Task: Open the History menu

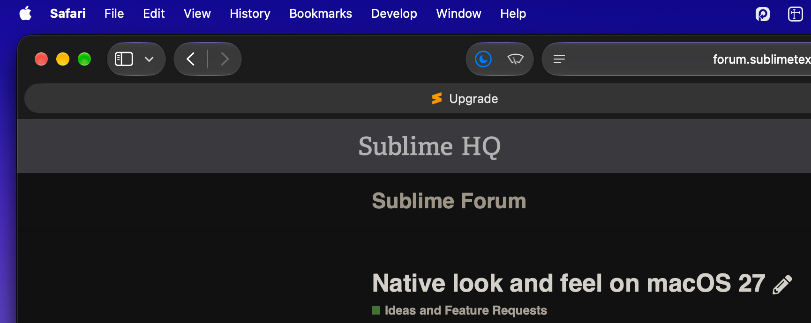Action: point(250,14)
